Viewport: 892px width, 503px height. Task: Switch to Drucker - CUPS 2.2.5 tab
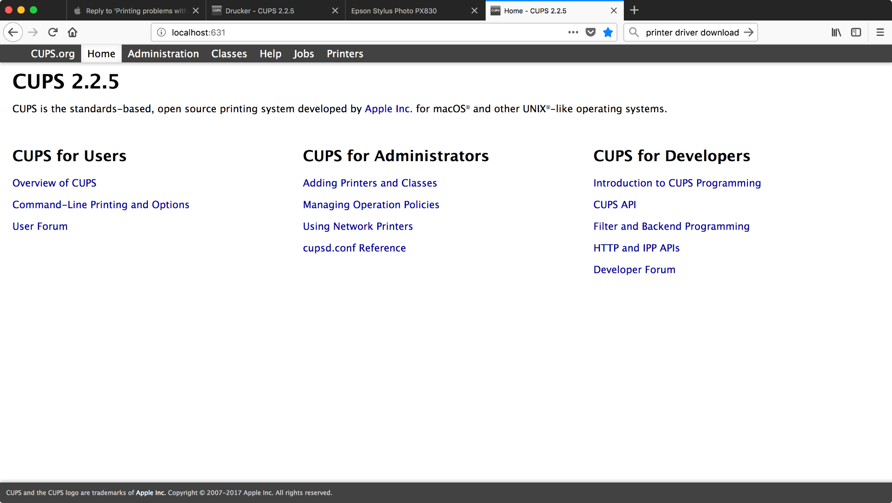tap(275, 10)
